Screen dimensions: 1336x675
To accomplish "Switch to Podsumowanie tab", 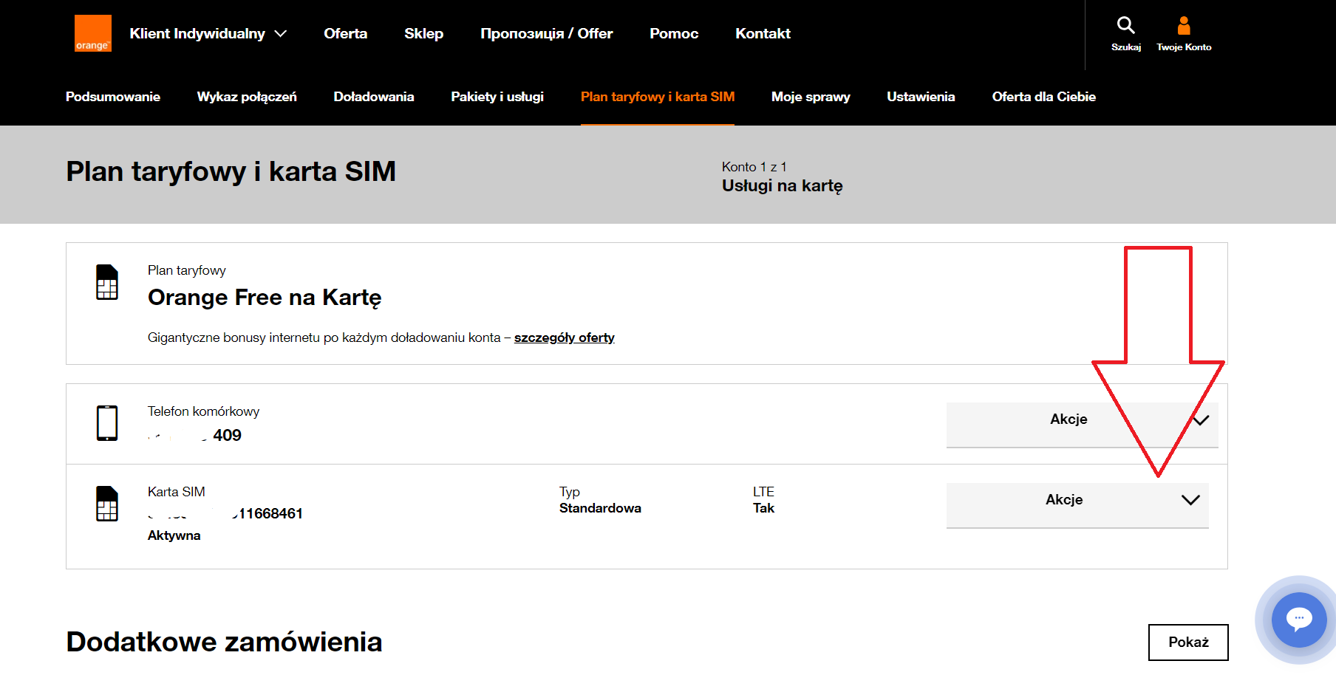I will point(113,97).
